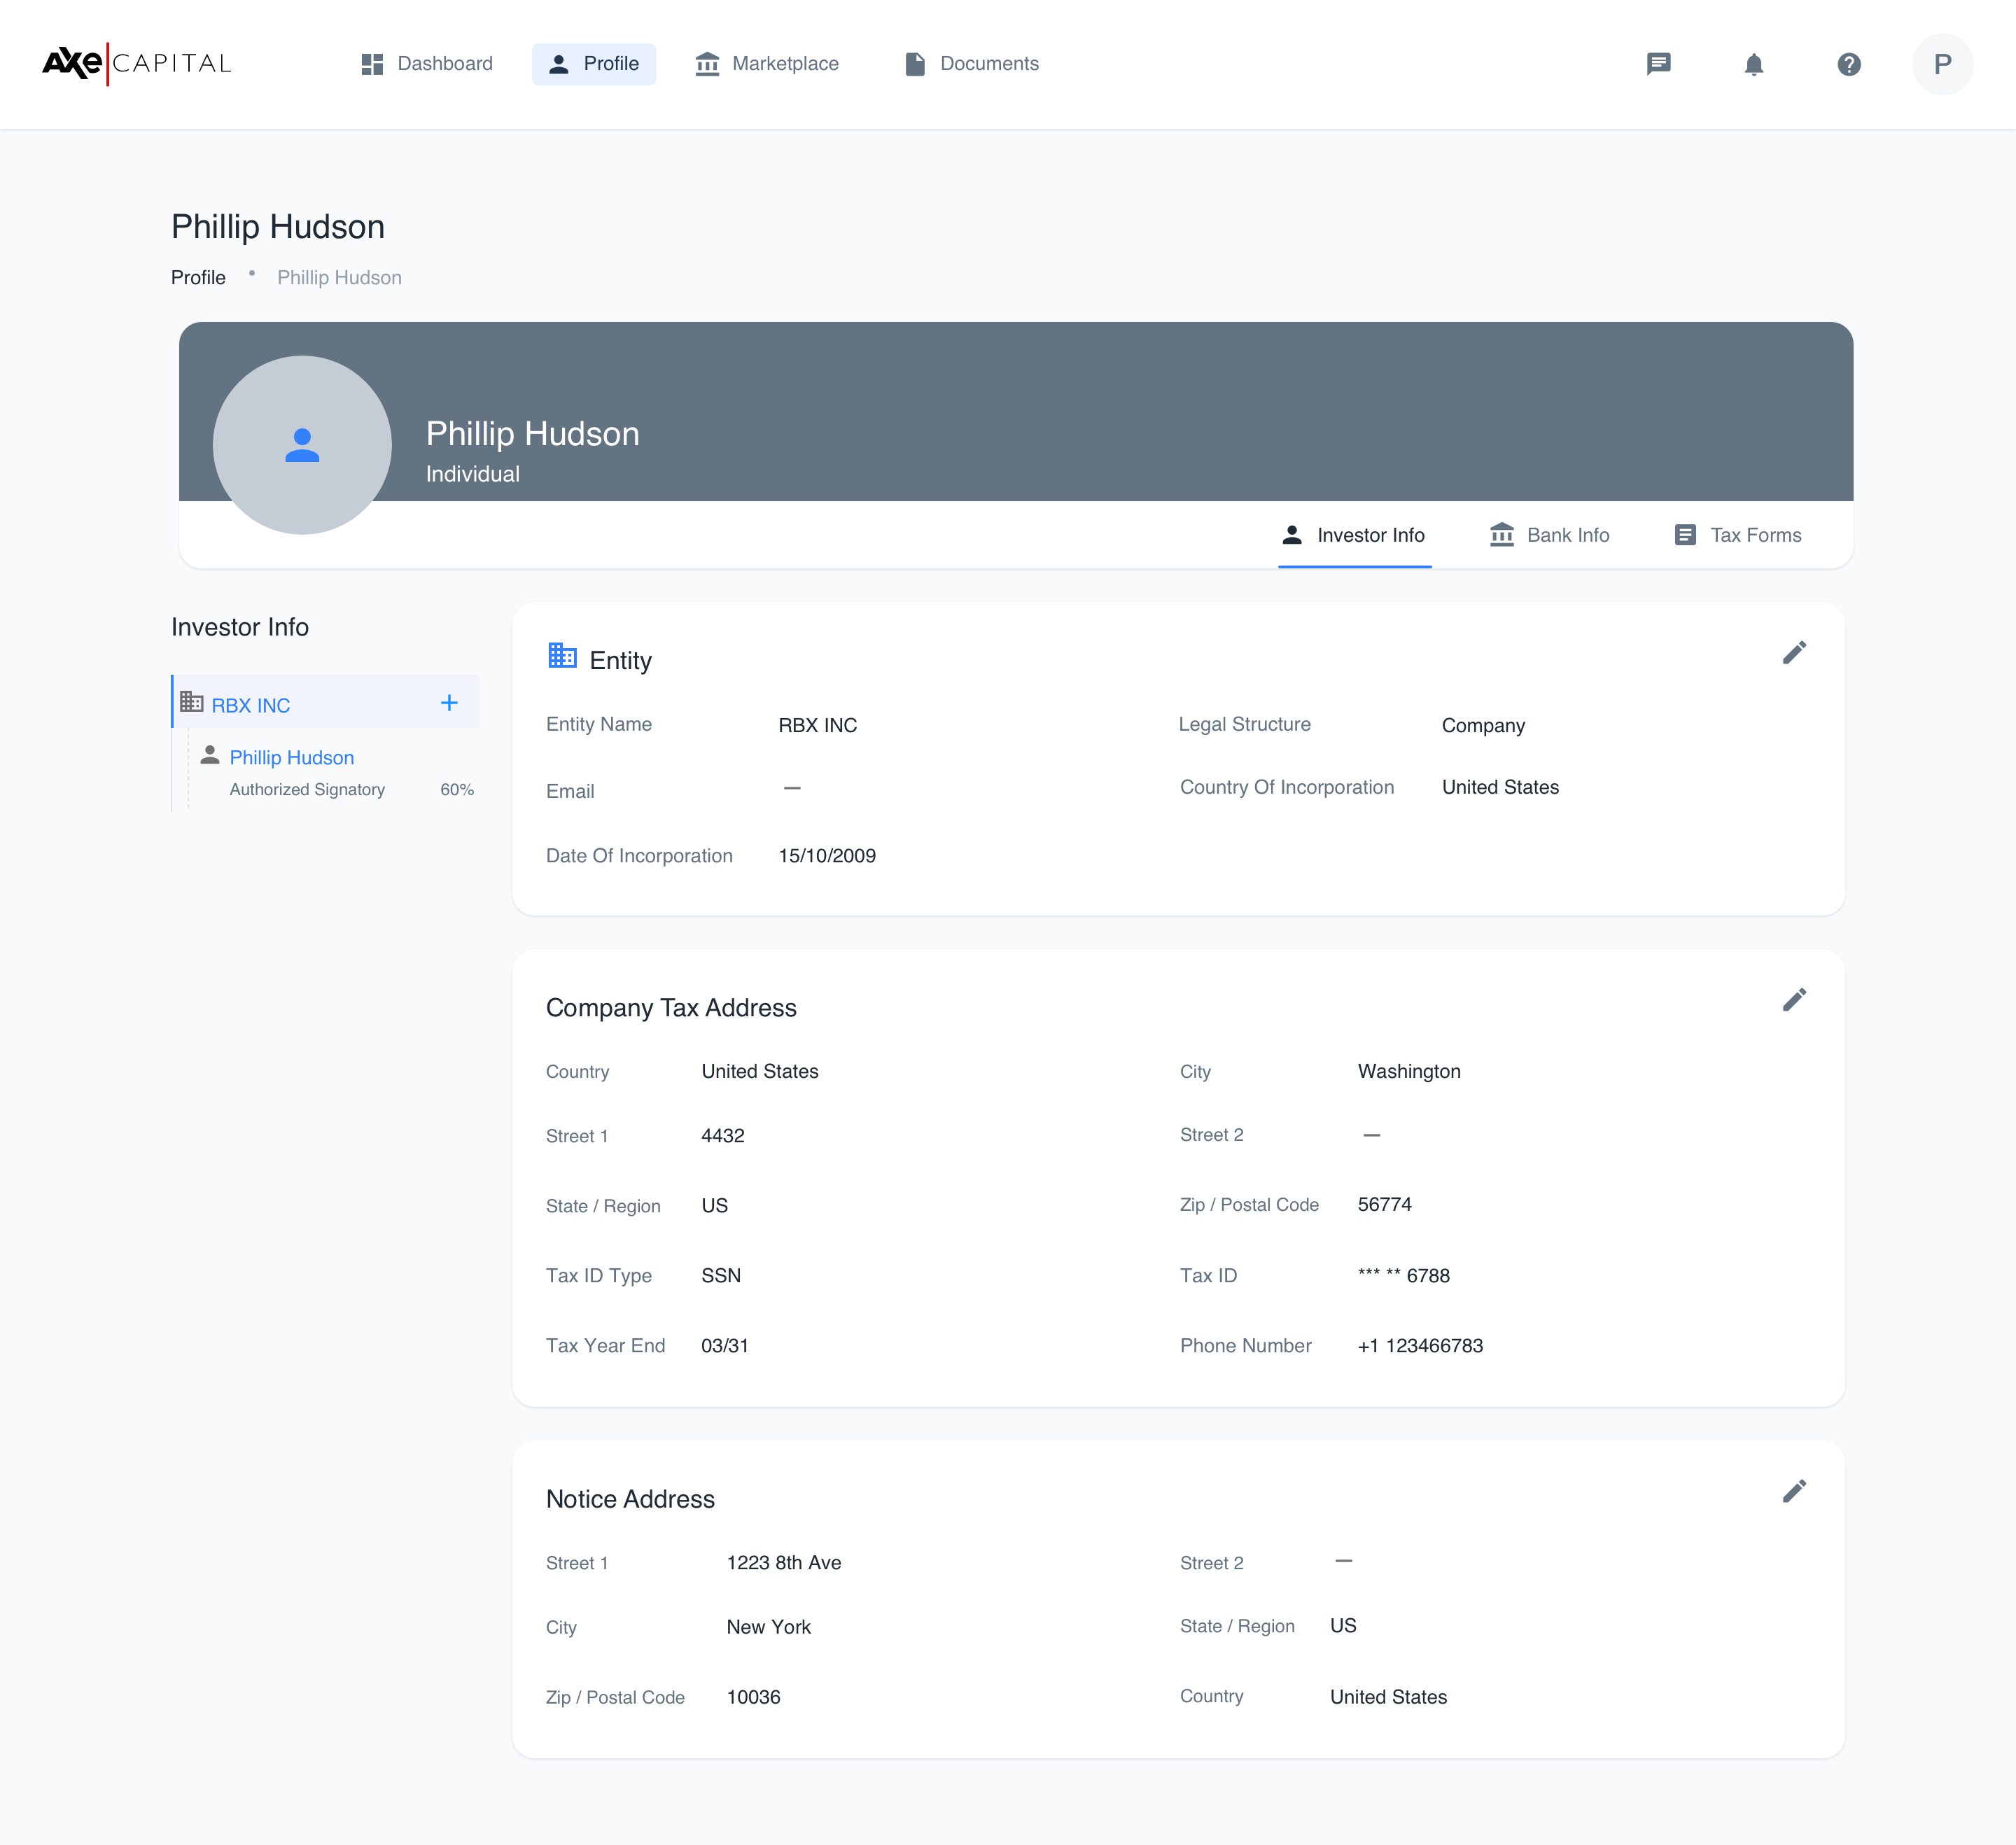Edit the Company Tax Address section
This screenshot has height=1845, width=2016.
1794,1000
